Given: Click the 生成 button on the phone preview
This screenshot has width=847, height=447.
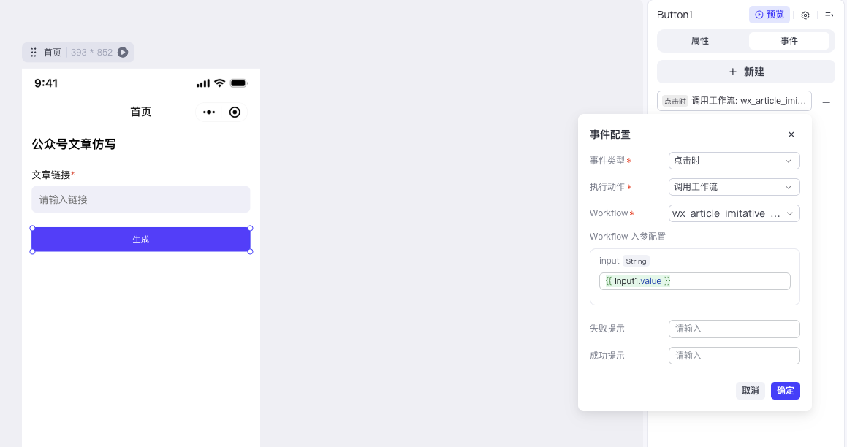Looking at the screenshot, I should coord(140,239).
